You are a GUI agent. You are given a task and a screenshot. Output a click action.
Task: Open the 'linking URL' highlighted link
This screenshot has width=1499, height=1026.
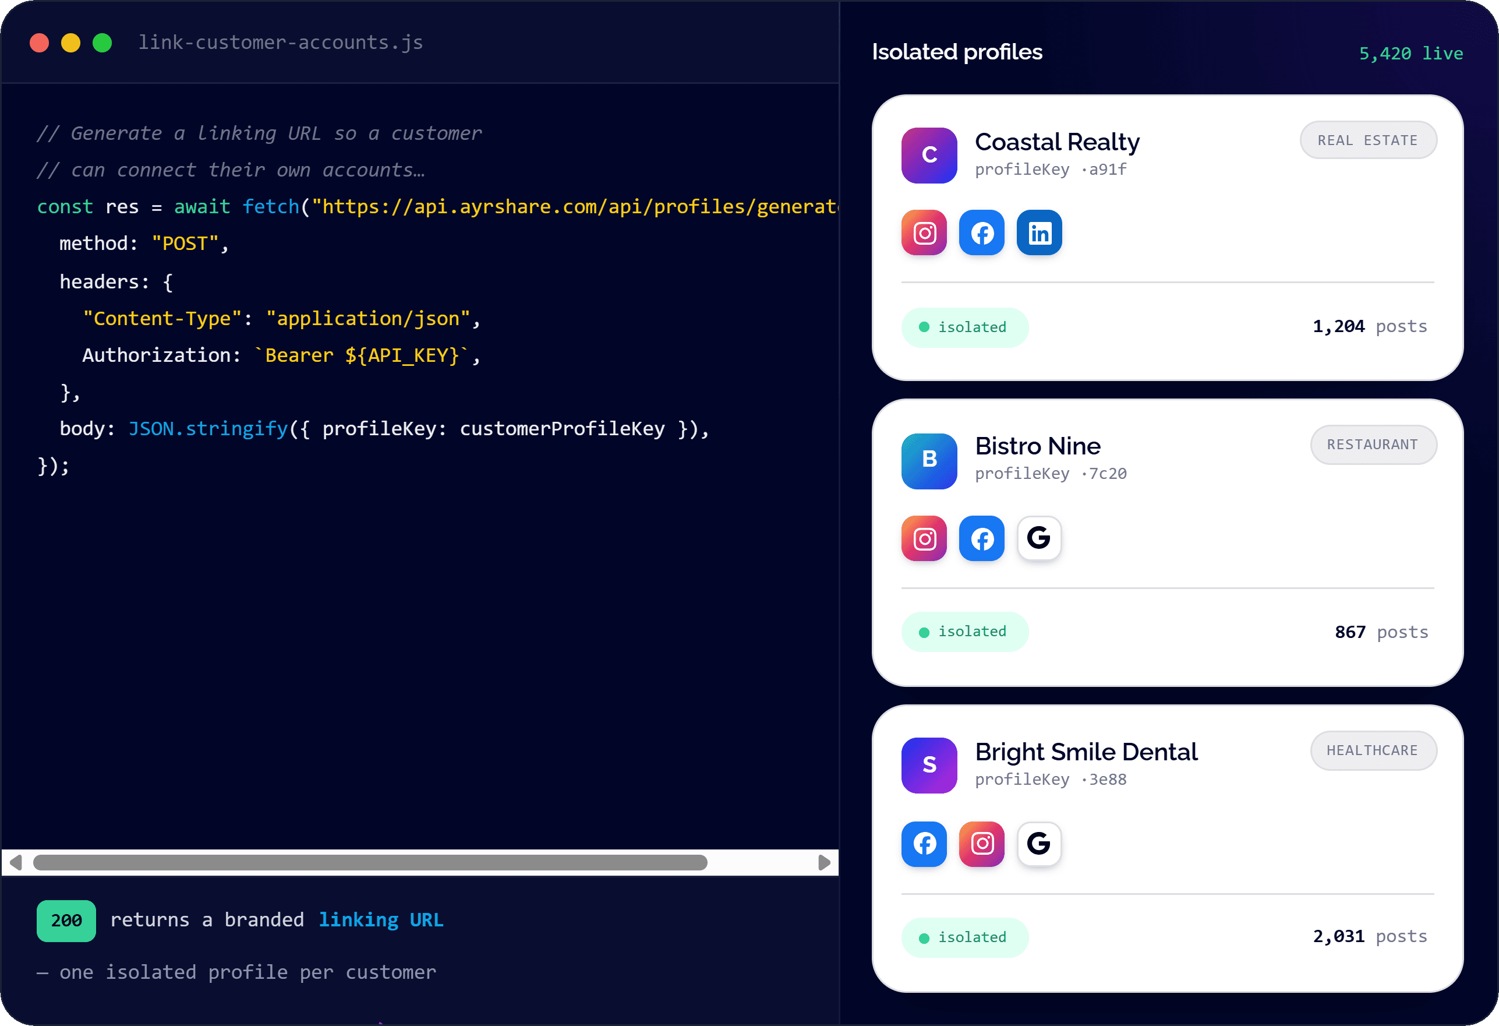point(381,920)
